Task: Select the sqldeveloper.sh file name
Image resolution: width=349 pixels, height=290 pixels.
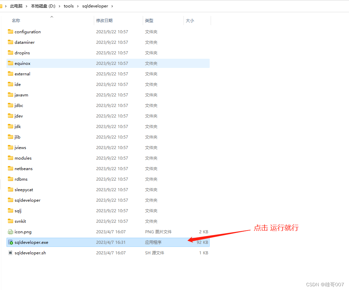Action: pos(30,253)
